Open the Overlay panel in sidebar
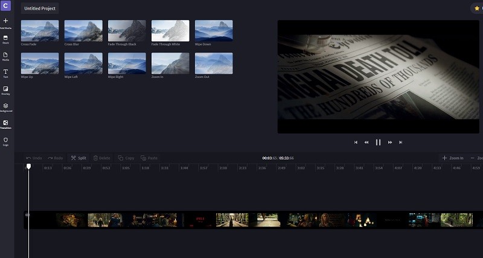 (5, 91)
